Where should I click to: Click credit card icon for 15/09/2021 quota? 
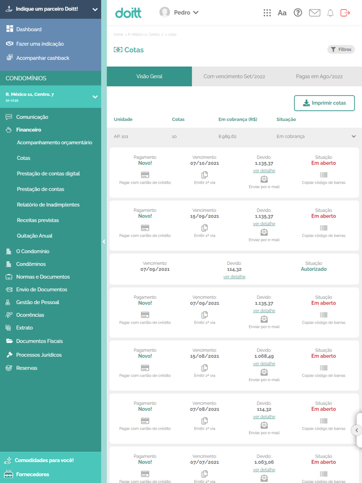click(x=145, y=228)
